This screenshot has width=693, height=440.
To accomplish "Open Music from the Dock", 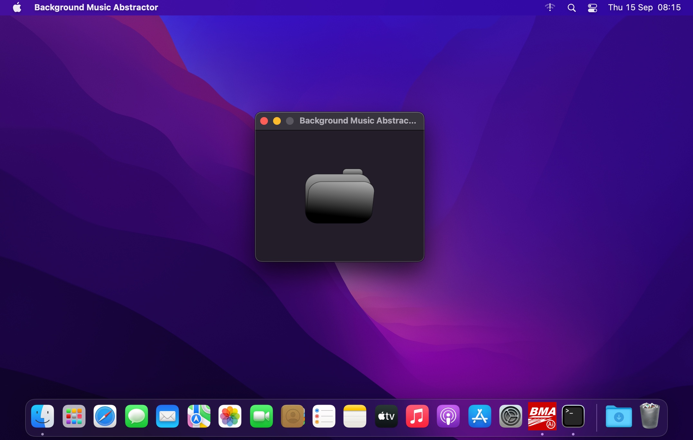I will pyautogui.click(x=417, y=416).
